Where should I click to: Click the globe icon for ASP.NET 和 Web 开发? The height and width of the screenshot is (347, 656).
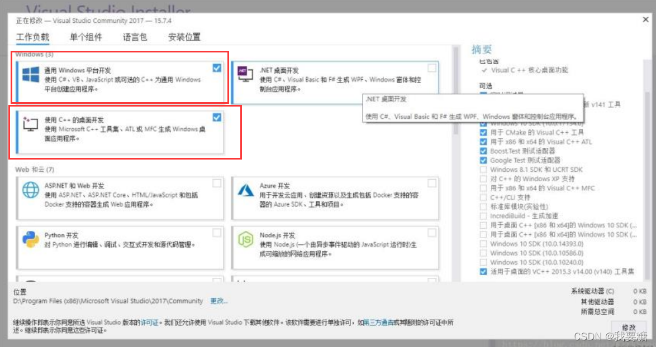coord(31,190)
